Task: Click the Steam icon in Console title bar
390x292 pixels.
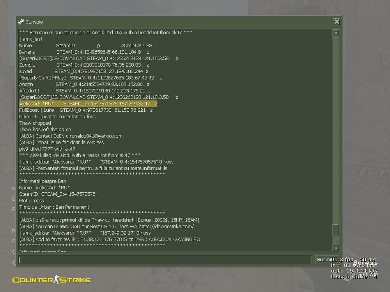Action: [21, 22]
